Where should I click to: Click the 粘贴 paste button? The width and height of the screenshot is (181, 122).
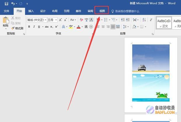click(x=6, y=21)
